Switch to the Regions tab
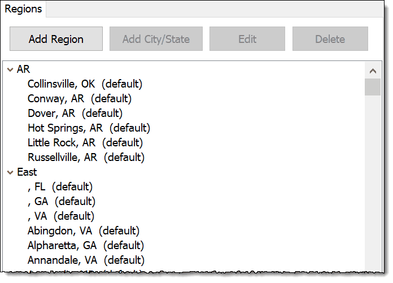393x283 pixels. tap(23, 9)
